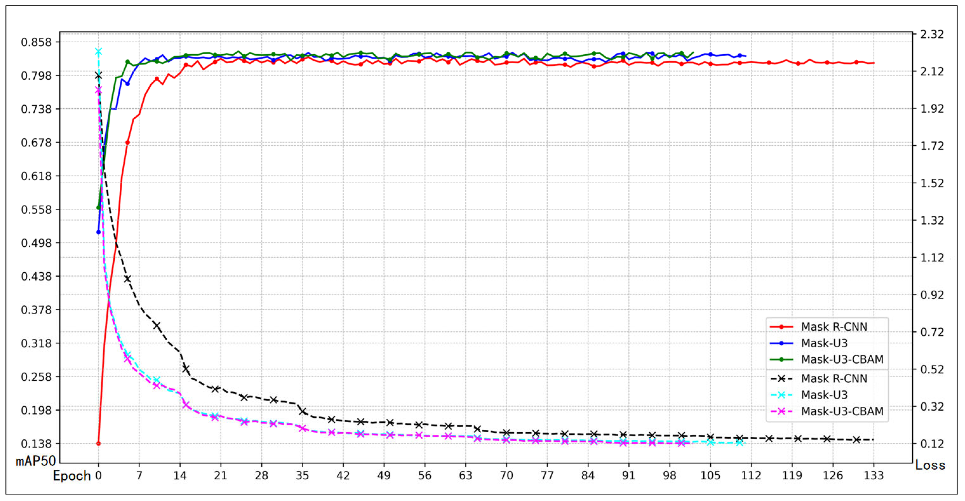Viewport: 965px width, 501px height.
Task: Click the epoch 77 tick label
Action: coord(547,476)
